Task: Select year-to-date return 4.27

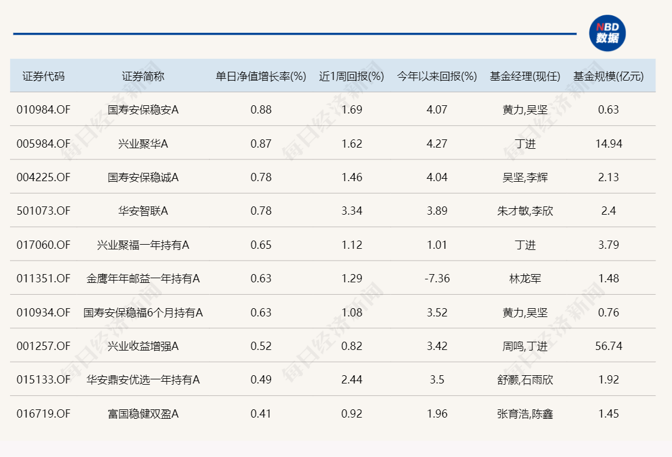Action: (x=437, y=144)
